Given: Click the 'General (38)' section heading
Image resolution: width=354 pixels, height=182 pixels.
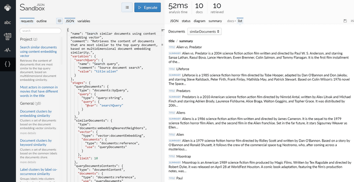Looking at the screenshot, I should tap(30, 103).
